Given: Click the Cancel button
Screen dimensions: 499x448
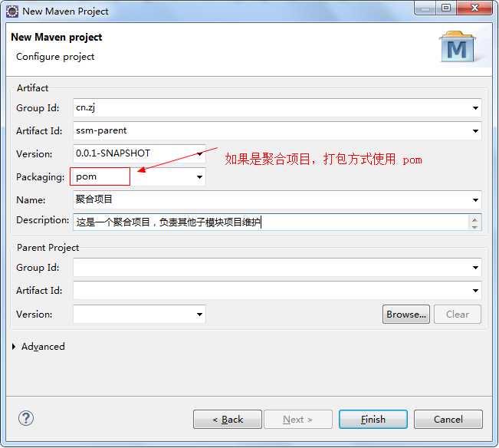Looking at the screenshot, I should (x=448, y=420).
